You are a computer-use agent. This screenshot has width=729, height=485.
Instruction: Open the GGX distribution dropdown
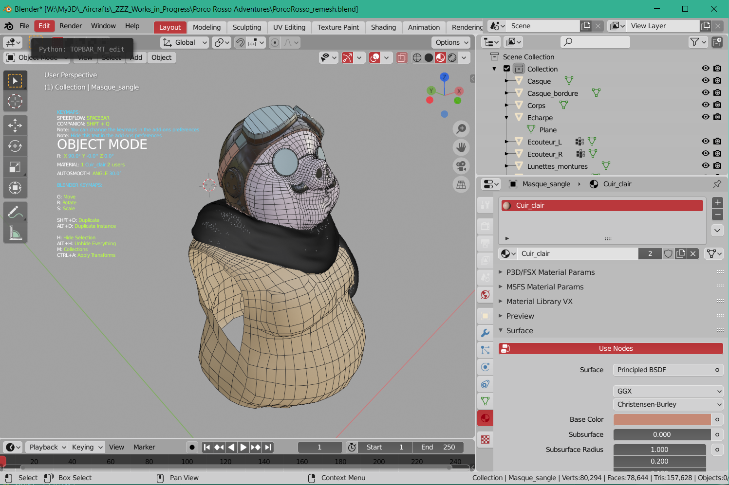pos(668,391)
